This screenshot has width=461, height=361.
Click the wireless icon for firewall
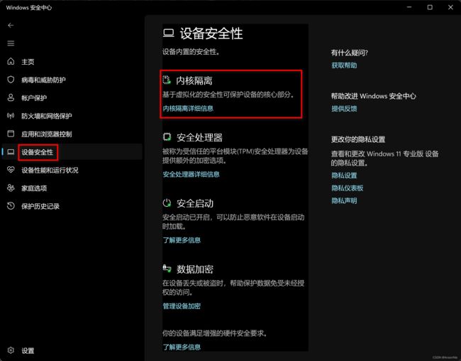point(11,116)
